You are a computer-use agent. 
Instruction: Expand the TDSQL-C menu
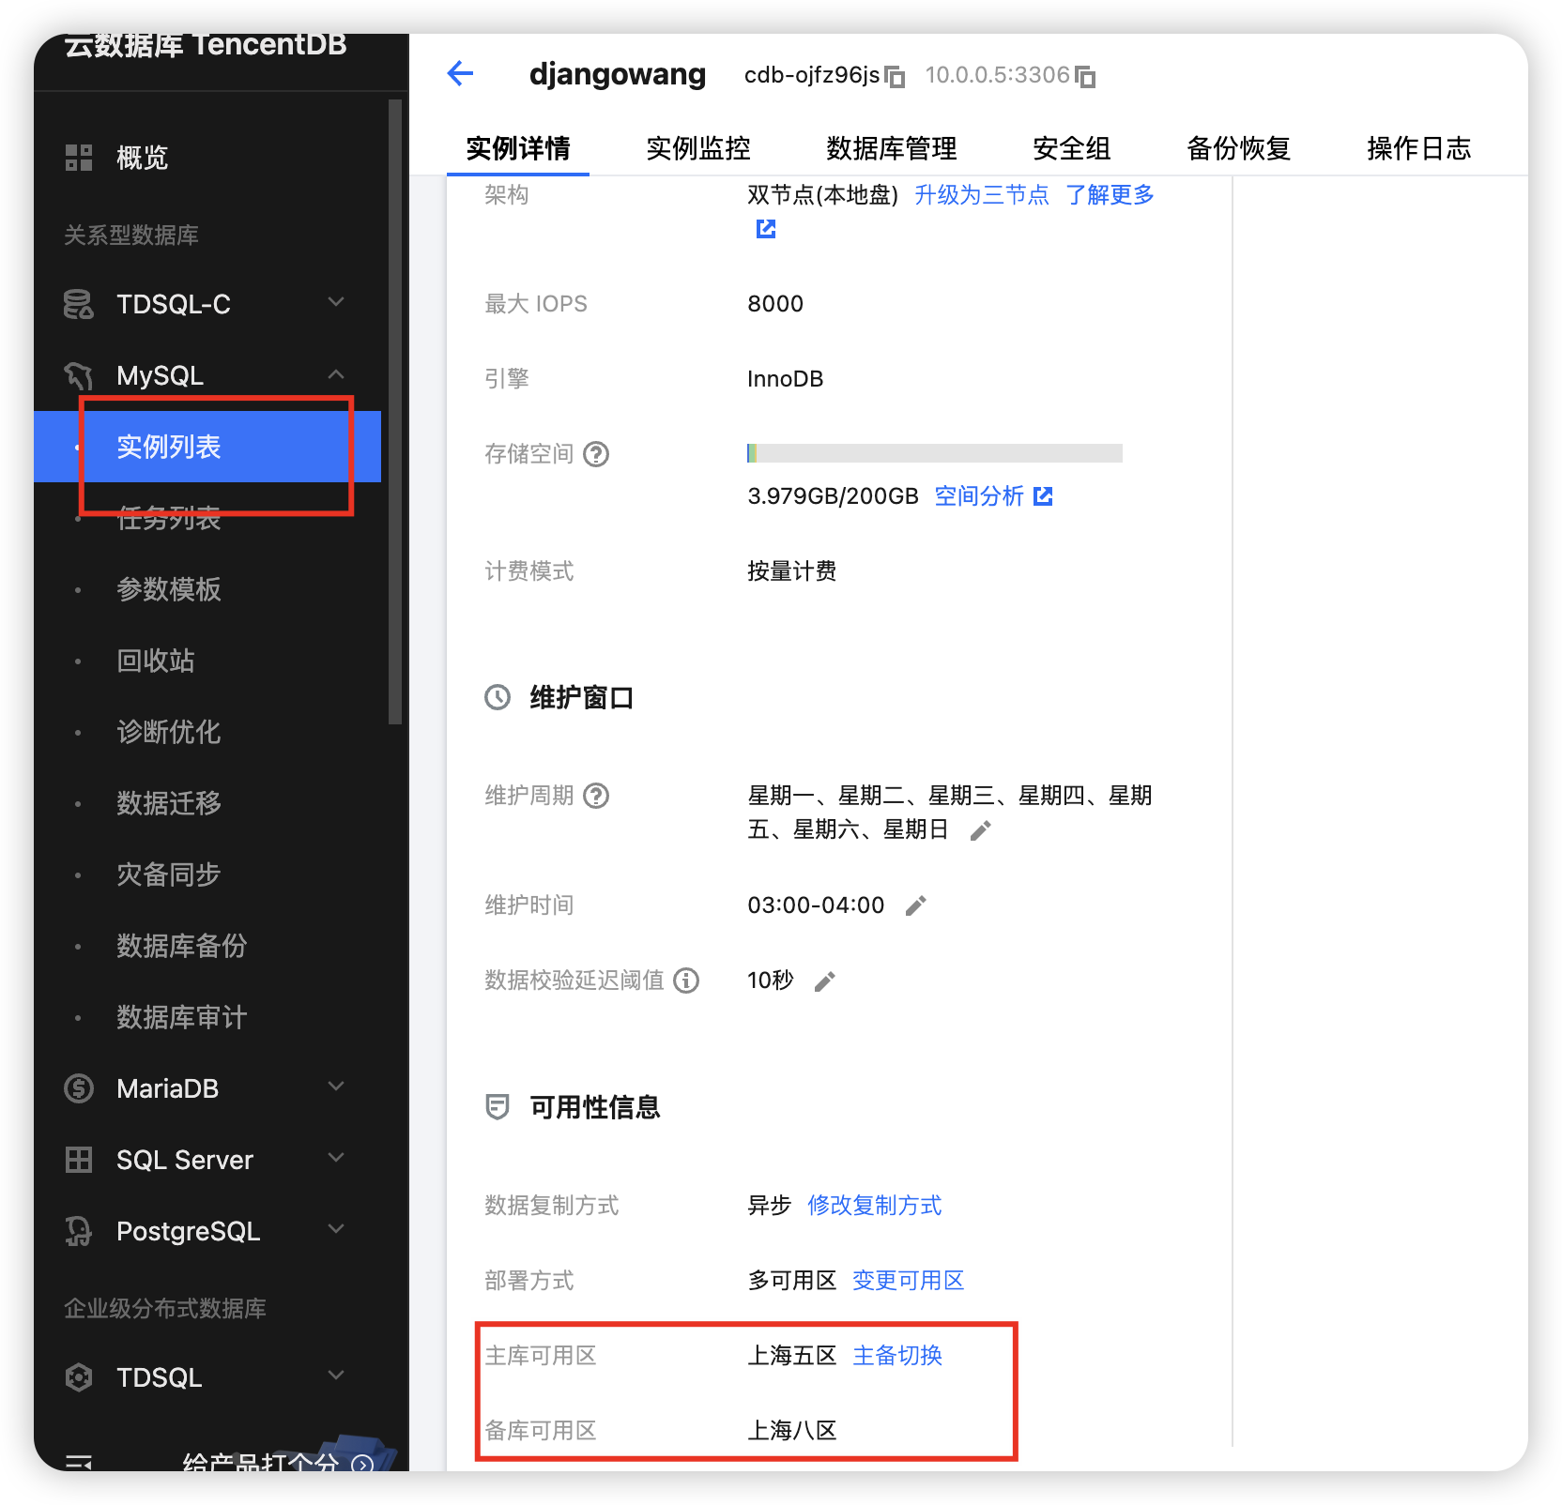pyautogui.click(x=336, y=302)
